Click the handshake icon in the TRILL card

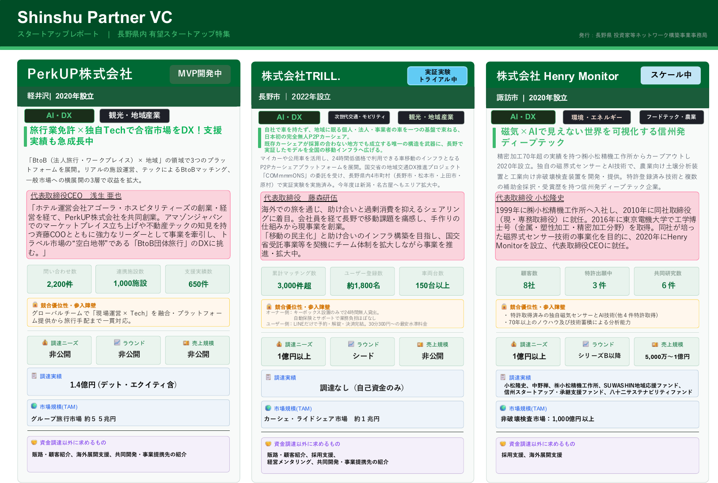(x=268, y=443)
